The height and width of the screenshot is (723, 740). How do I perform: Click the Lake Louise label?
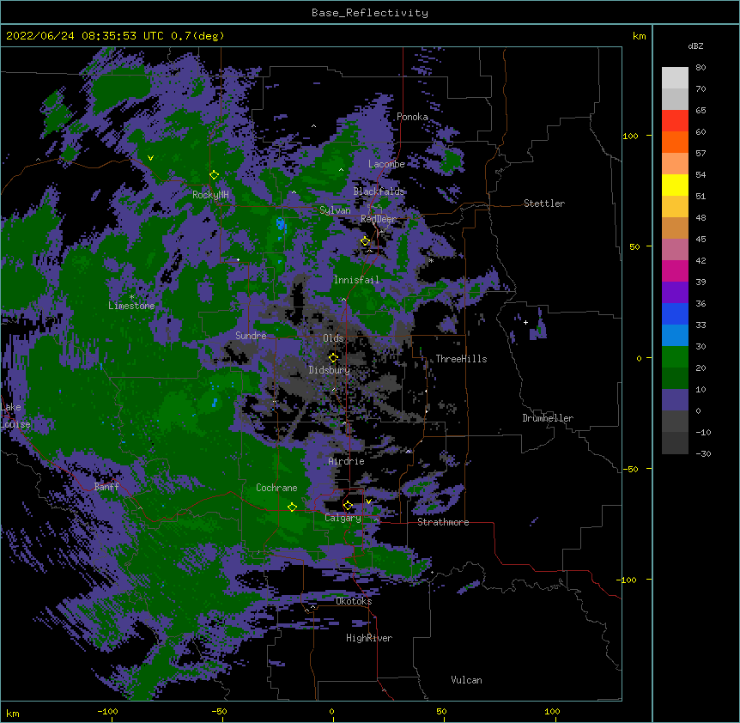[15, 416]
